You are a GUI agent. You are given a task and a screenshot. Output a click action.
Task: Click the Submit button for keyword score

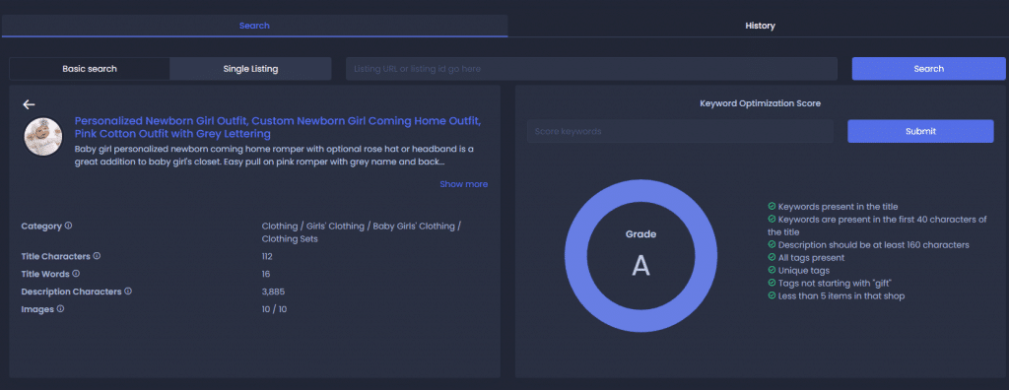[x=920, y=131]
